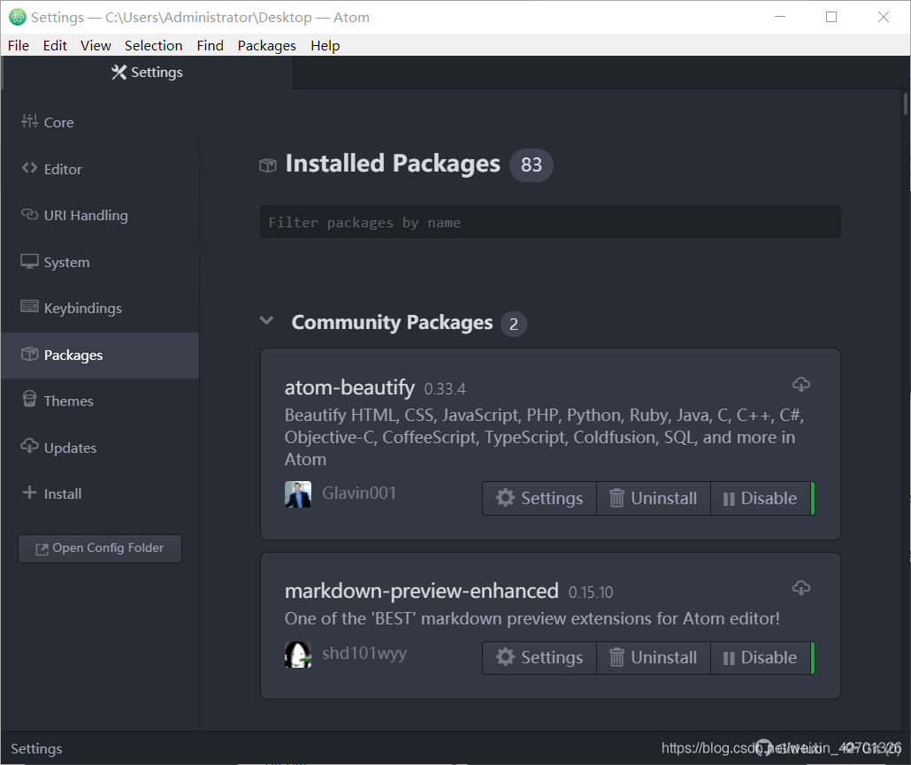This screenshot has height=765, width=911.
Task: Disable the markdown-preview-enhanced package
Action: pyautogui.click(x=761, y=657)
